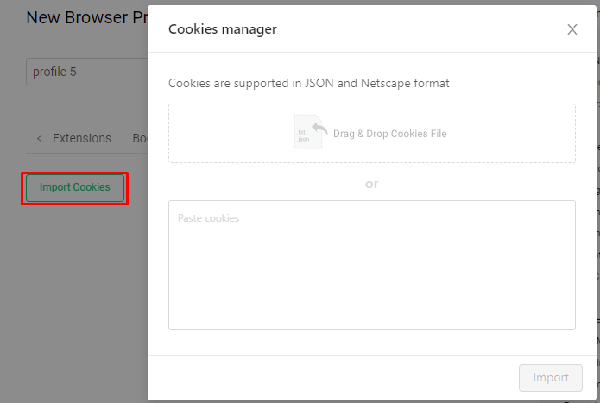Open the Extensions tab
600x403 pixels.
(82, 138)
